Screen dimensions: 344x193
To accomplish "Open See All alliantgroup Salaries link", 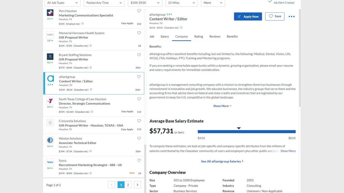I will [222, 161].
